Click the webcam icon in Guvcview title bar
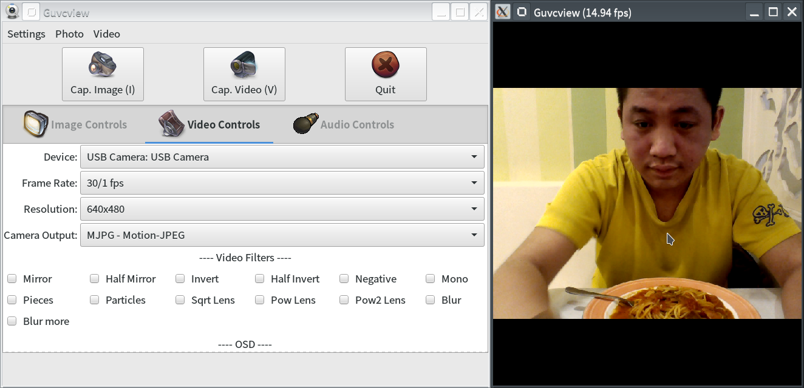 tap(12, 11)
